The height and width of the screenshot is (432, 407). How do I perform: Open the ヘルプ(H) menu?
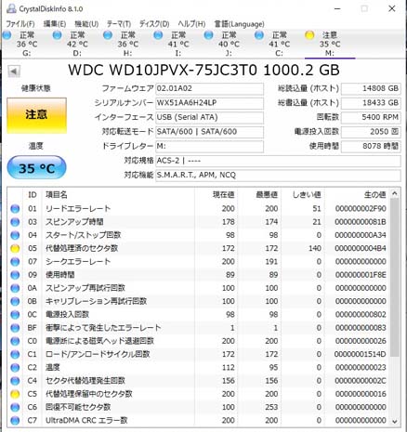191,24
